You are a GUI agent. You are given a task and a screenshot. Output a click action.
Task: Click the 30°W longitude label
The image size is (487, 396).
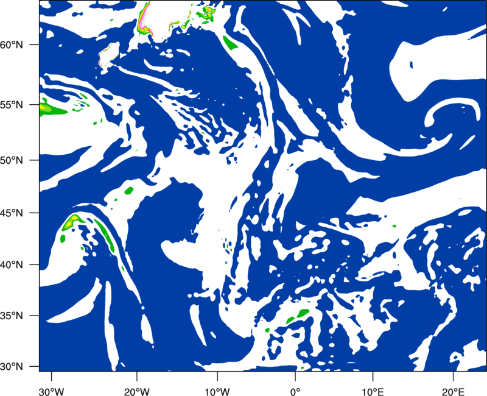pos(51,392)
